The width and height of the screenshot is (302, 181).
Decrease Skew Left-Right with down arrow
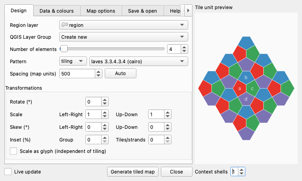(x=105, y=129)
